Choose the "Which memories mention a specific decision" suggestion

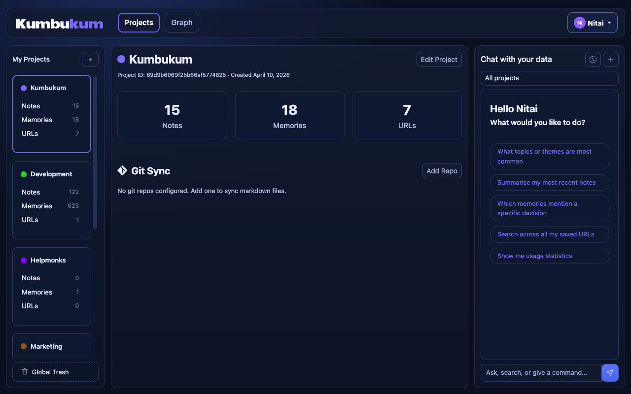click(550, 208)
